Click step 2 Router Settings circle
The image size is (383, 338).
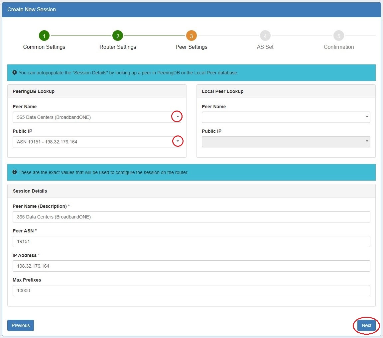[118, 36]
